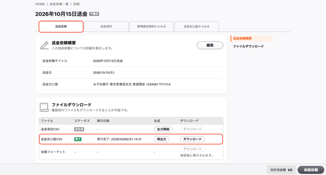This screenshot has height=175, width=326.
Task: Click the 送金元口座 field label
Action: (x=50, y=84)
